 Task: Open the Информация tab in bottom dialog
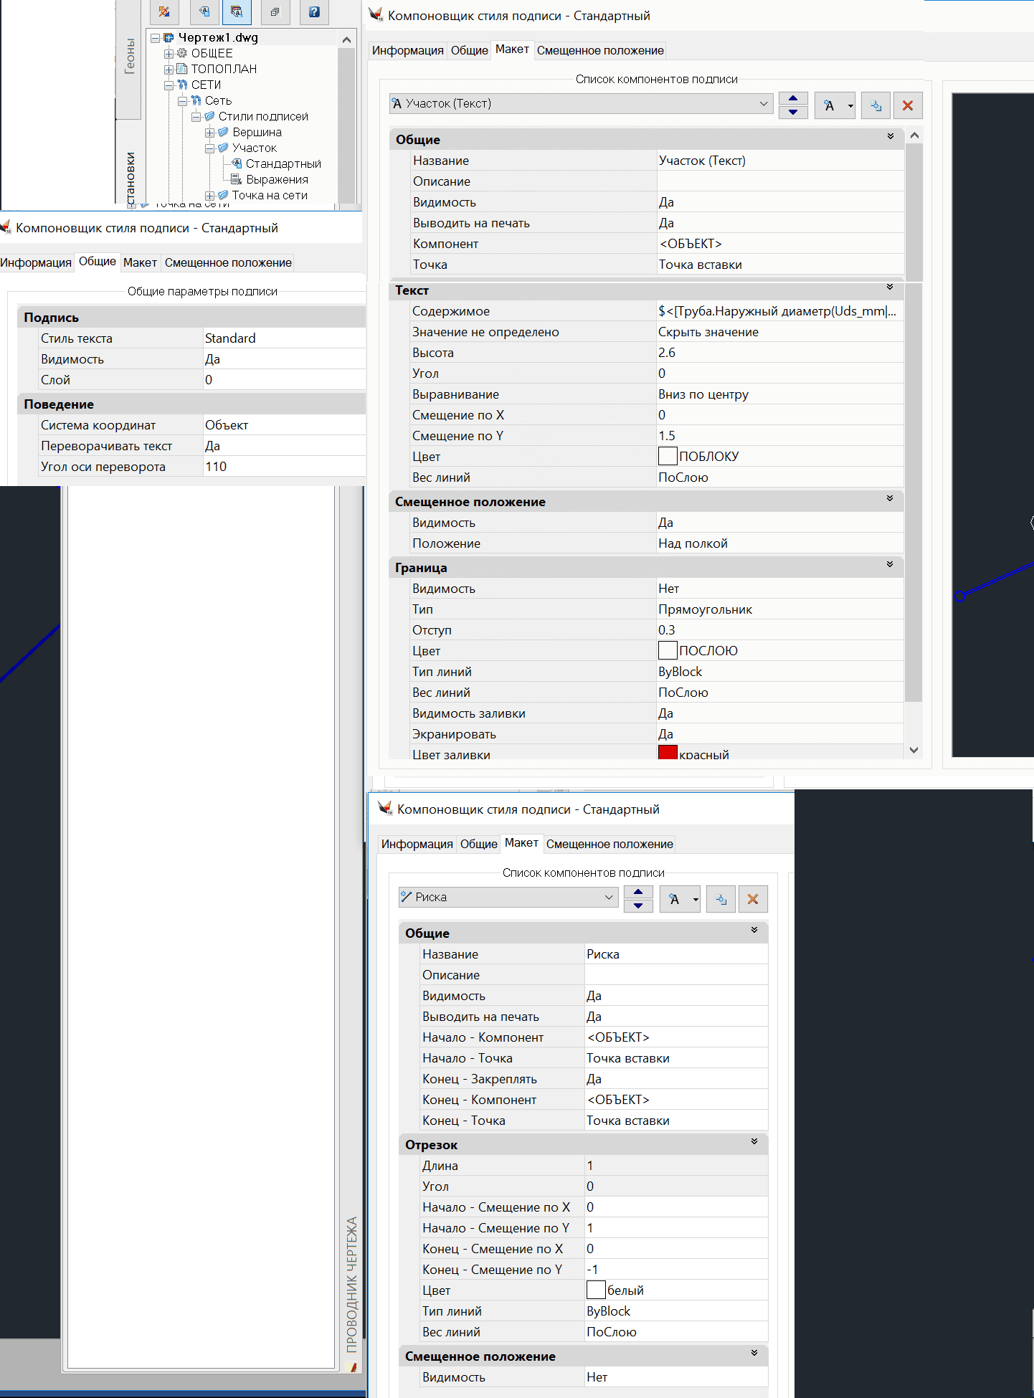(x=417, y=845)
